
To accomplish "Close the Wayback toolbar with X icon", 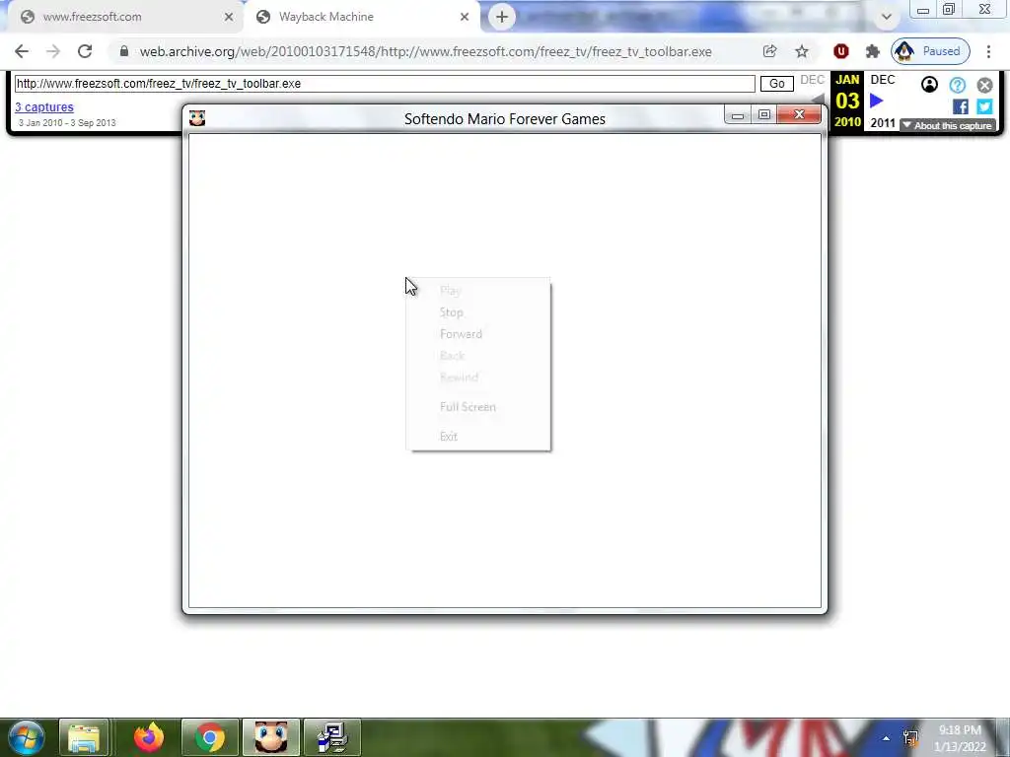I will pyautogui.click(x=984, y=85).
